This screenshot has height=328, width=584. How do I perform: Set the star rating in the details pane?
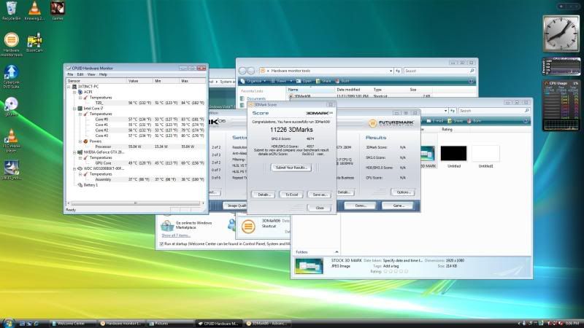pos(396,271)
